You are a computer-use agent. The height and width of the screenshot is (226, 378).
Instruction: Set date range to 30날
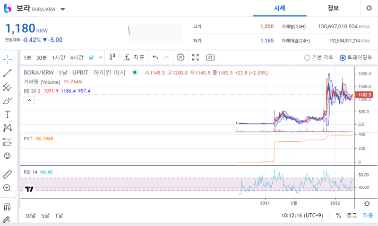30,216
